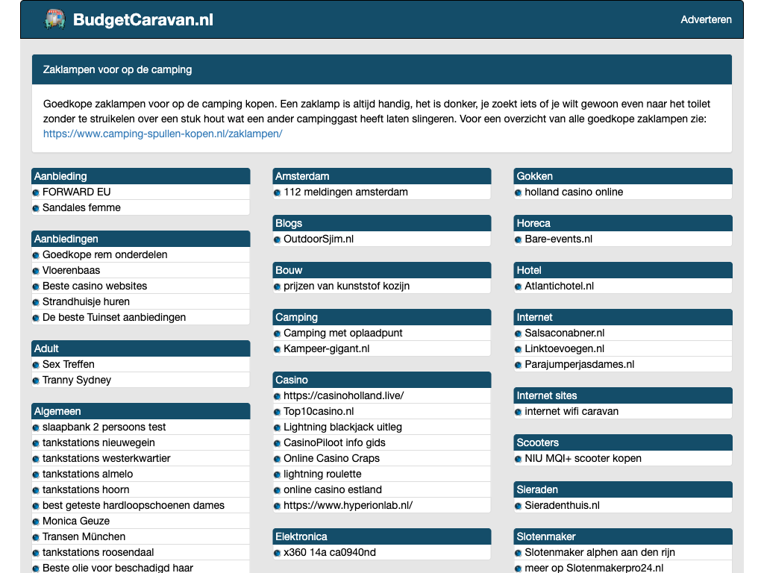Open the Goedkope rem onderdelen link

[104, 254]
